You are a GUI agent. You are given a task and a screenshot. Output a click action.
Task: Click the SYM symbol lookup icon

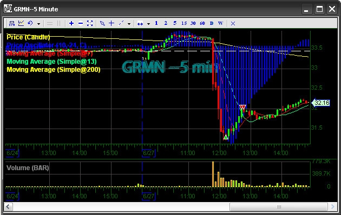click(12, 23)
